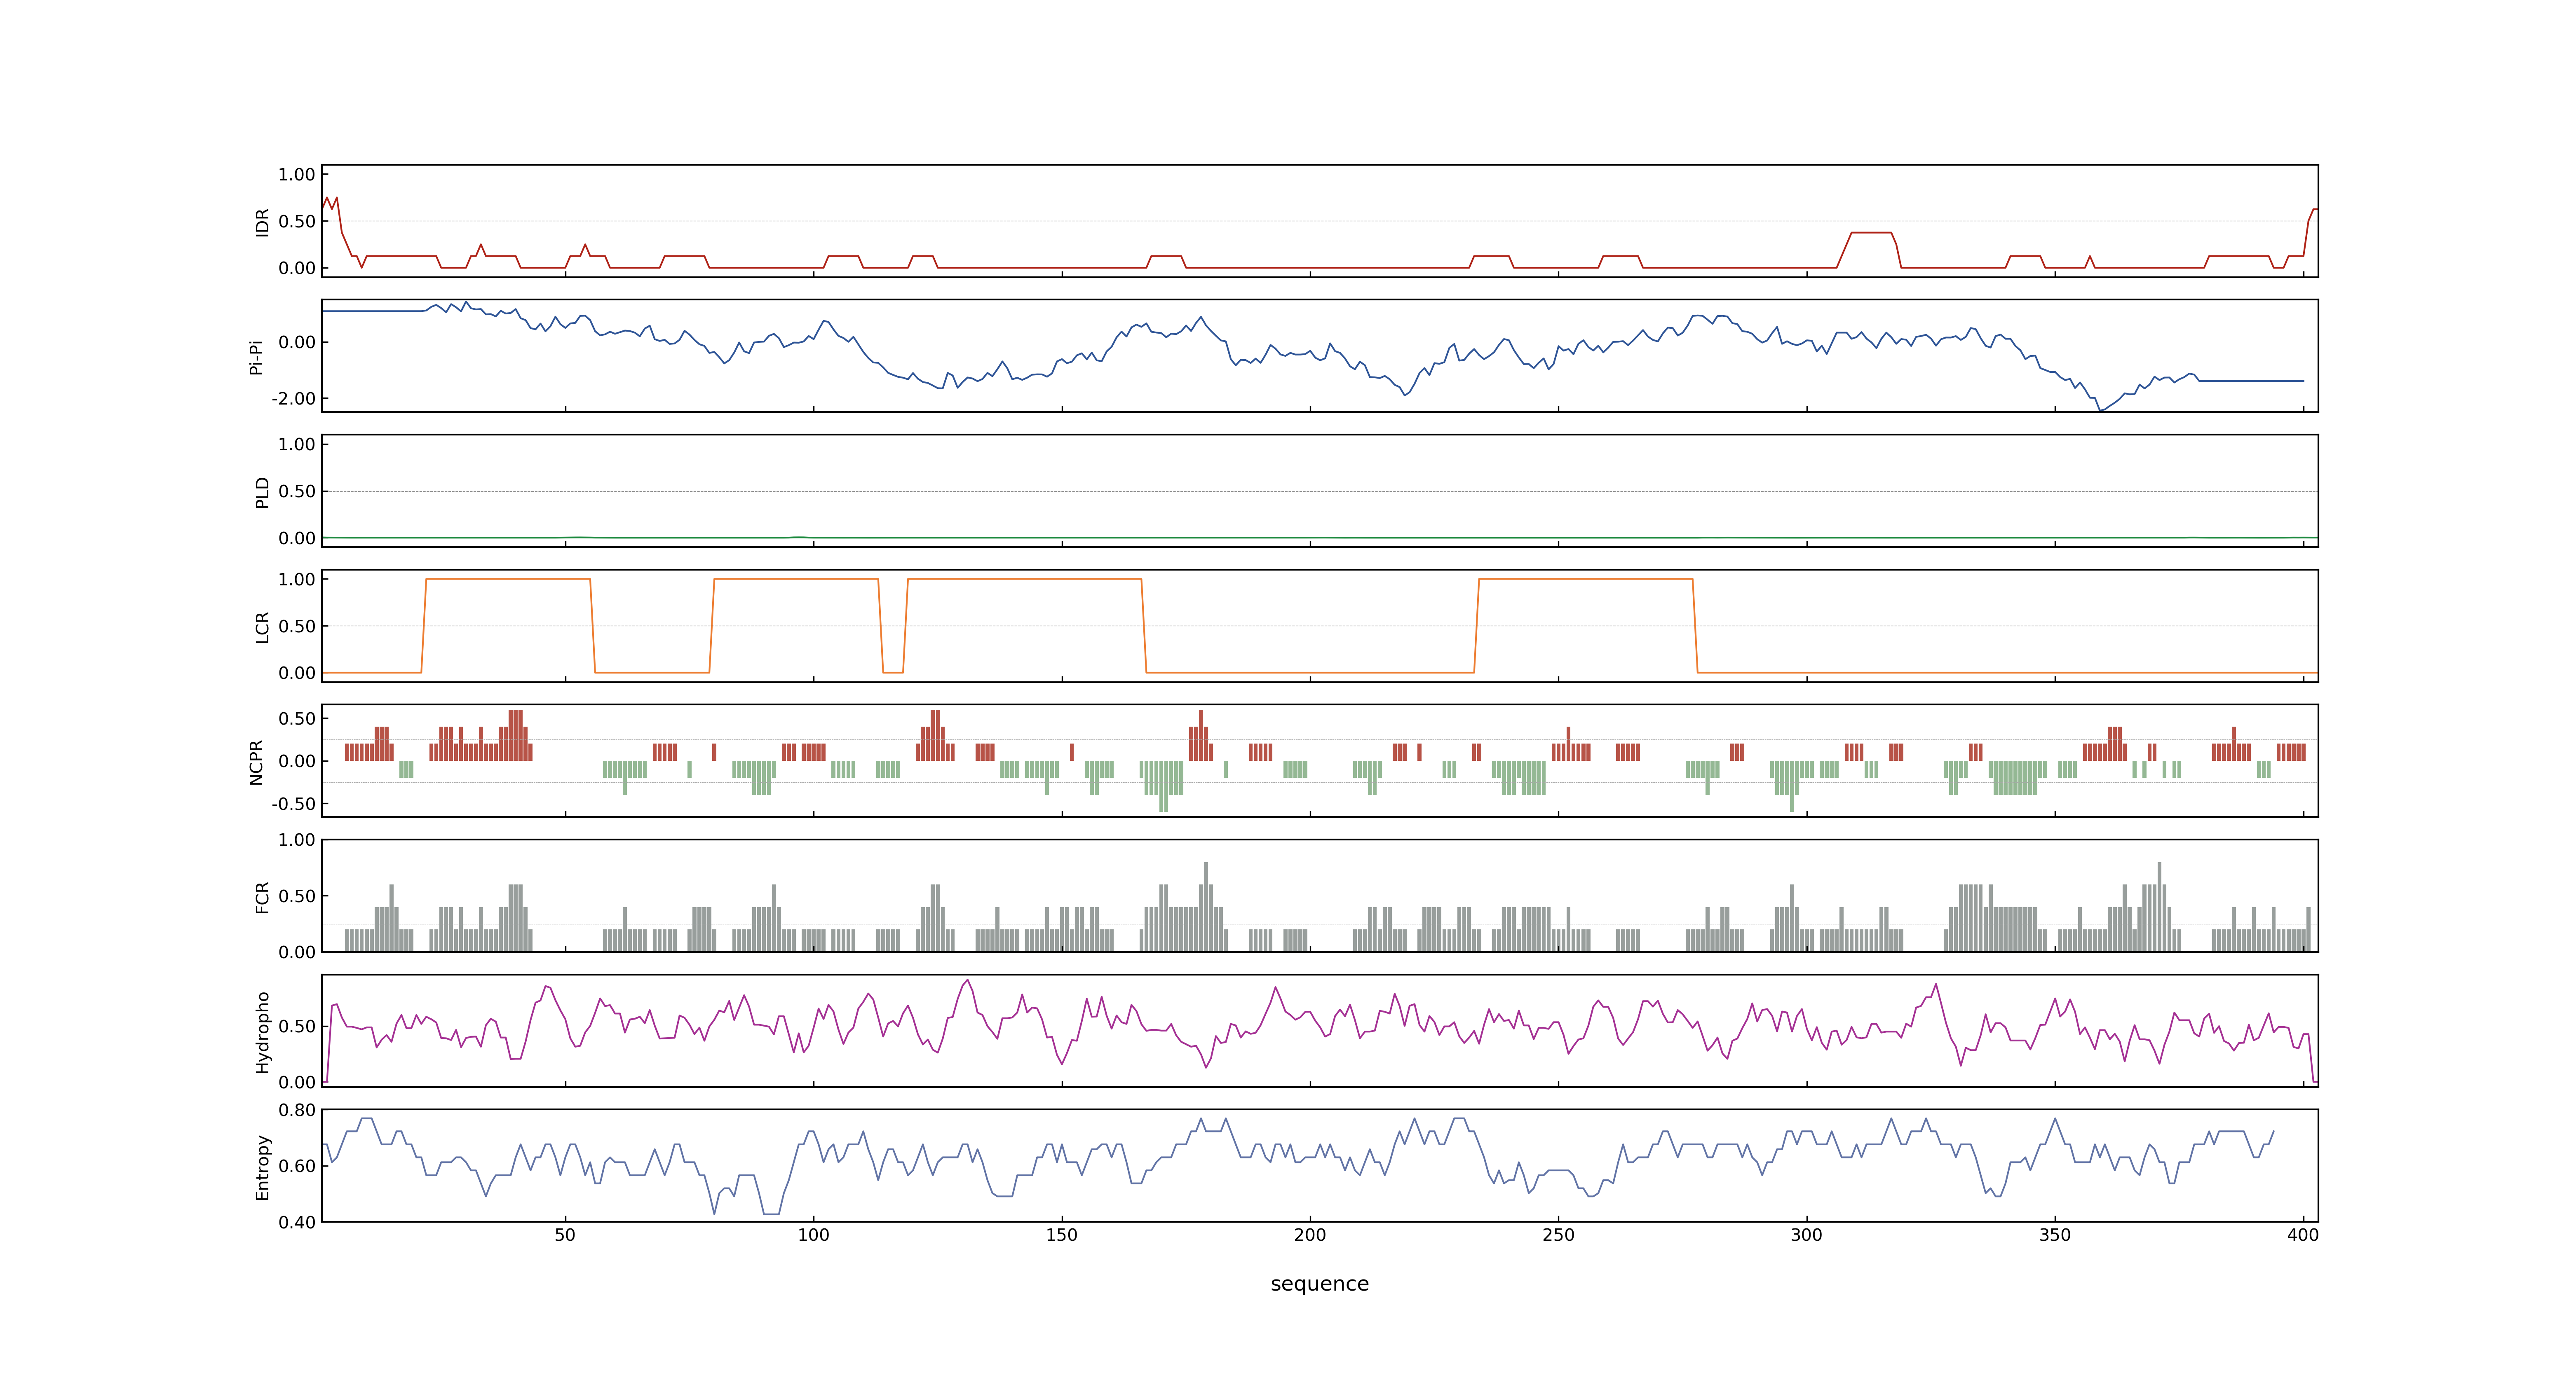Click the 1.00 tick of the FCR panel
Viewport: 2576px width, 1373px height.
[x=297, y=840]
